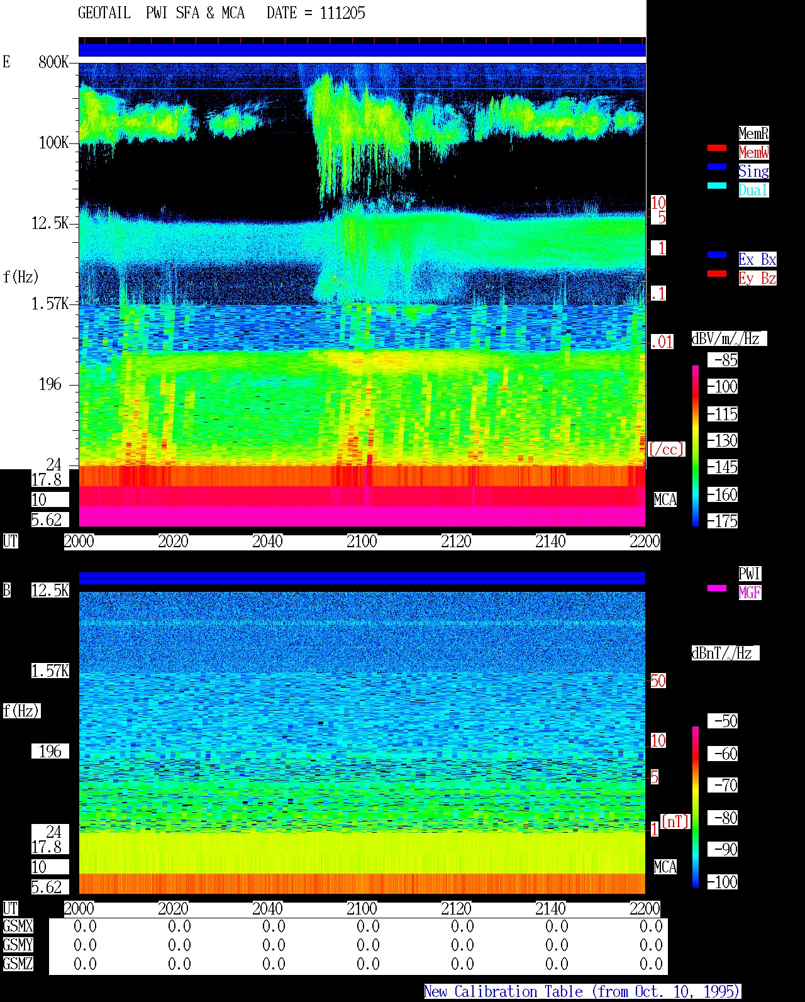Click the -160 color scale value
The image size is (805, 1002).
coord(723,495)
